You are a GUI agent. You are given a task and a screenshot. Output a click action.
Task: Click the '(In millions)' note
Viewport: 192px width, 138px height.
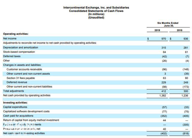pyautogui.click(x=96, y=14)
